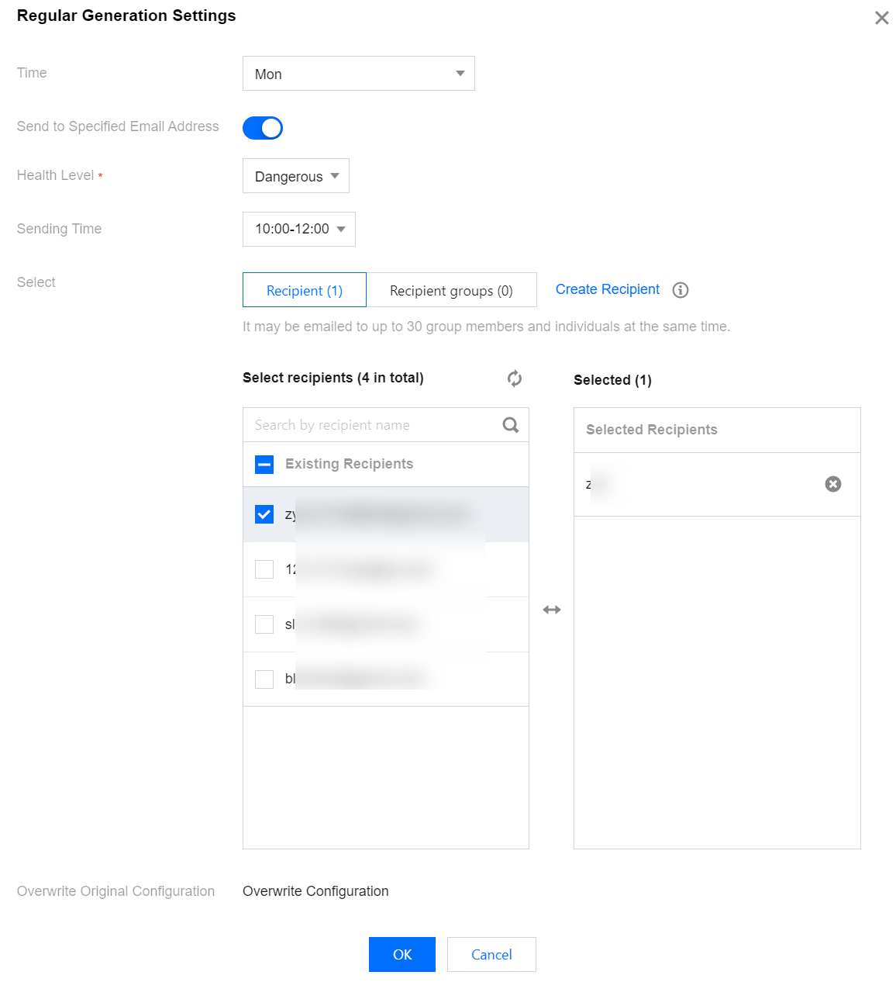Switch to the Recipient (1) tab
Viewport: 896px width, 982px height.
click(x=304, y=290)
